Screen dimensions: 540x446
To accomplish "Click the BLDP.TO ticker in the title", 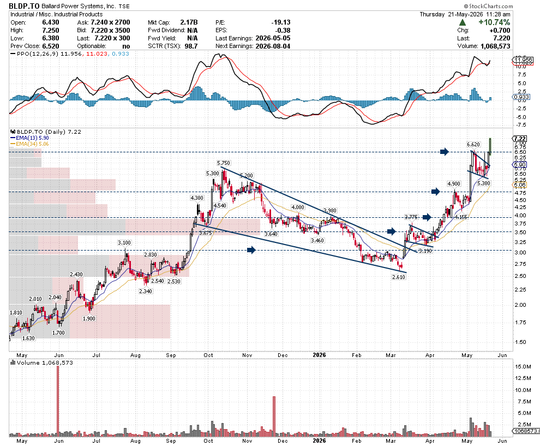I will (24, 6).
